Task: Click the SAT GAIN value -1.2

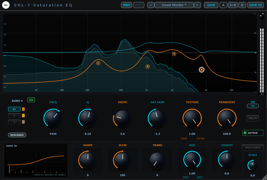Action: coord(157,134)
